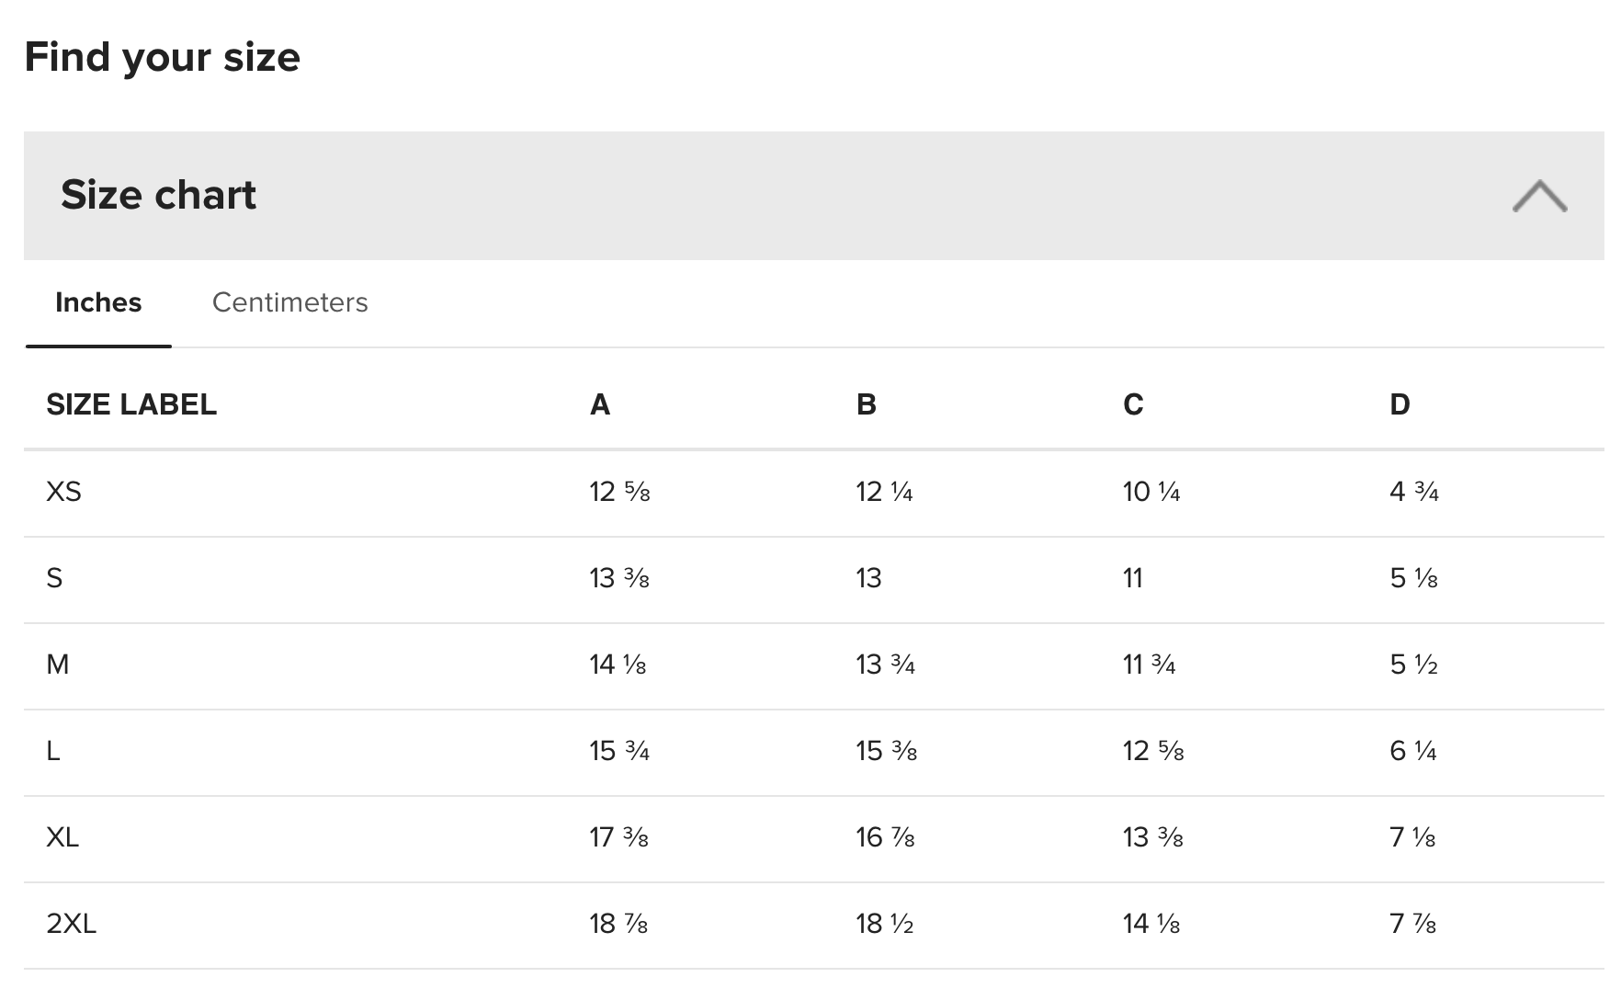Select the S size row label
Image resolution: width=1621 pixels, height=1000 pixels.
pyautogui.click(x=54, y=578)
